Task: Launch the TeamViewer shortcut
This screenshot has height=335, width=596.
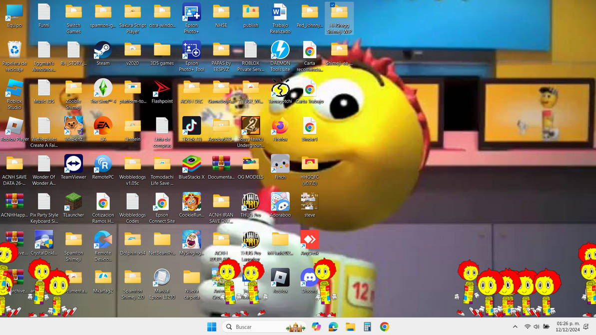Action: pos(73,167)
